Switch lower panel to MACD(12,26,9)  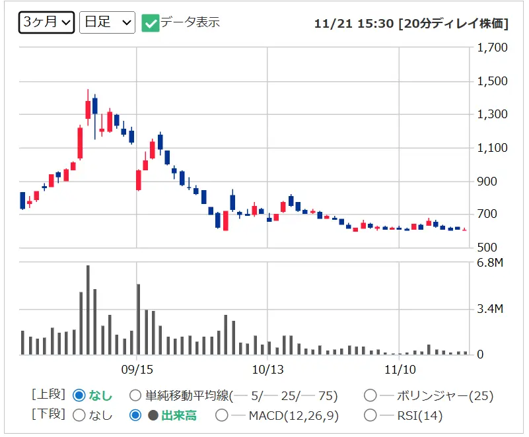point(222,415)
